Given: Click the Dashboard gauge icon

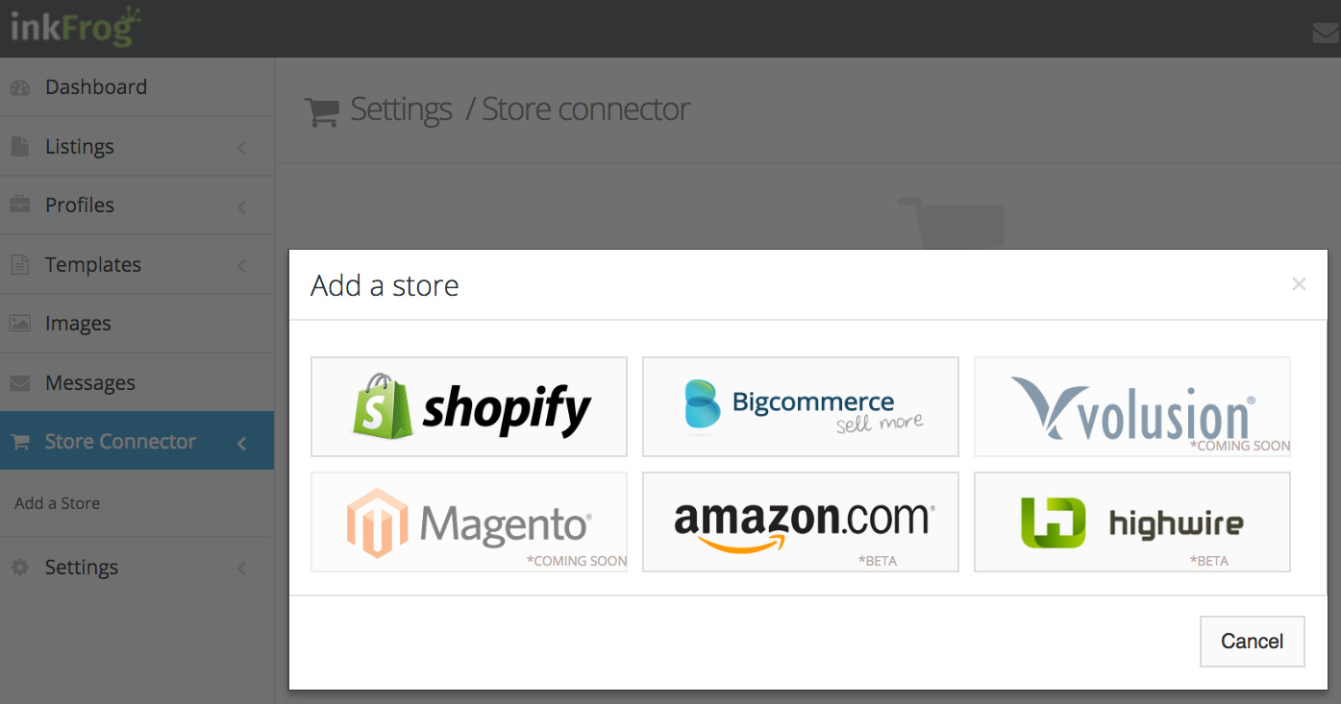Looking at the screenshot, I should 20,87.
